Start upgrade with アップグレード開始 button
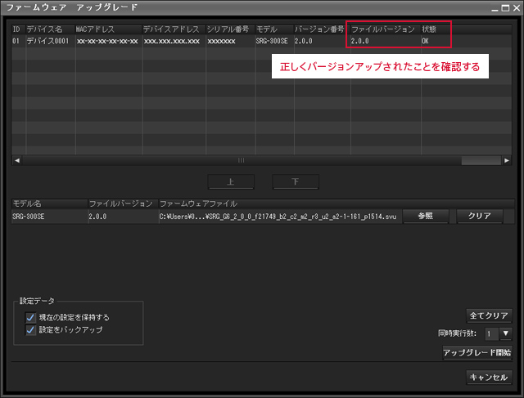524x398 pixels. [477, 353]
